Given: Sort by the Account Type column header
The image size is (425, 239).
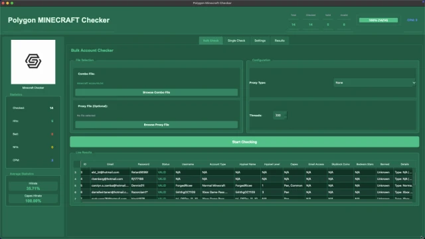Looking at the screenshot, I should coord(218,164).
